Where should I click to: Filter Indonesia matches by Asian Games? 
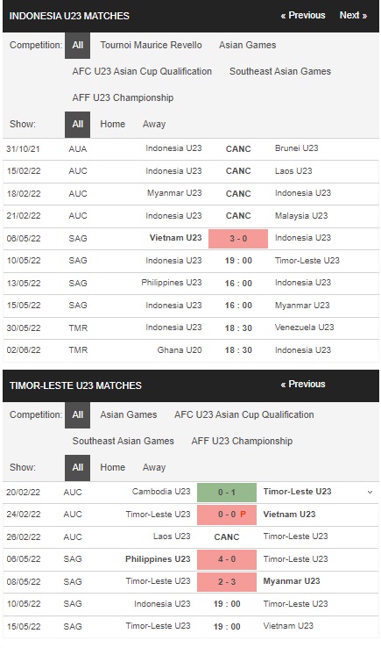coord(247,45)
